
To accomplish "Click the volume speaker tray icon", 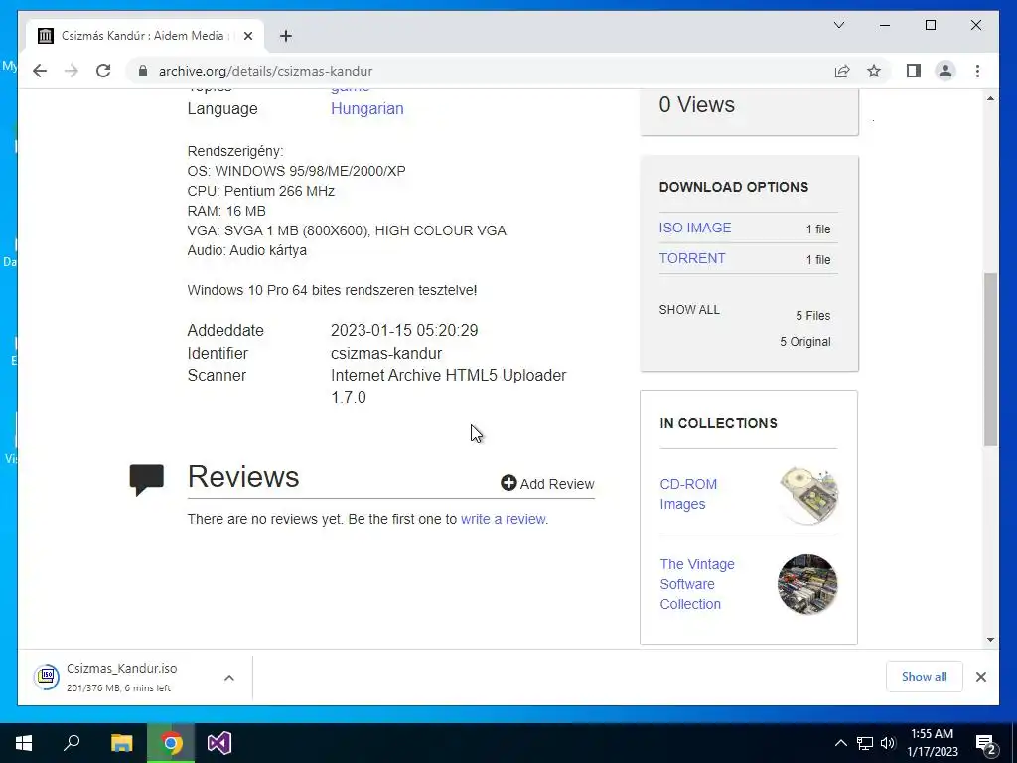I will click(888, 743).
